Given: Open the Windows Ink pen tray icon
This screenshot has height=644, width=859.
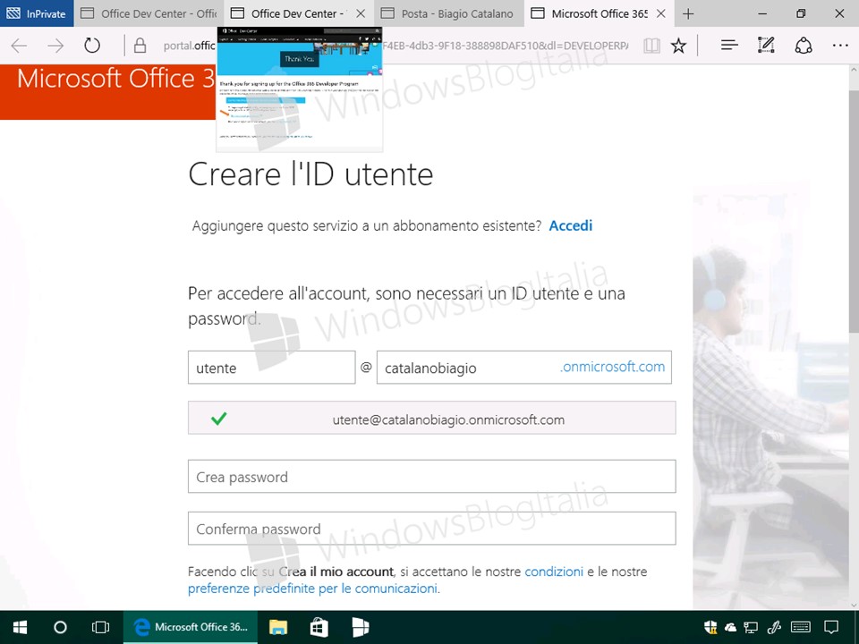Looking at the screenshot, I should [773, 627].
